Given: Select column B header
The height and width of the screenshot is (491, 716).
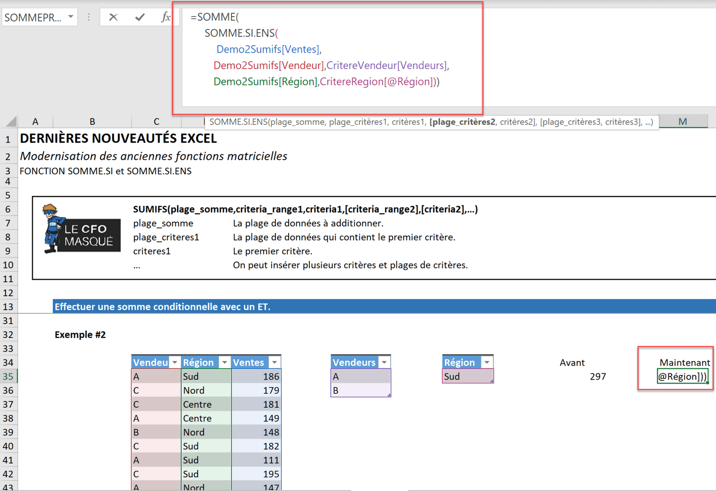Looking at the screenshot, I should pos(92,121).
